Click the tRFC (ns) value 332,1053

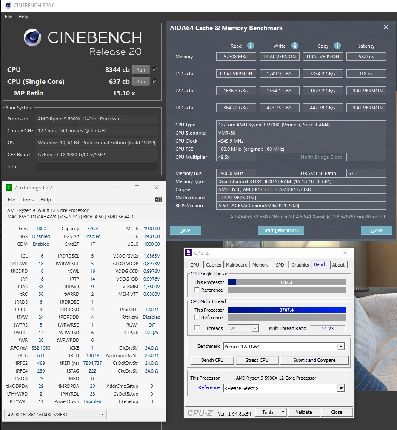tap(41, 348)
